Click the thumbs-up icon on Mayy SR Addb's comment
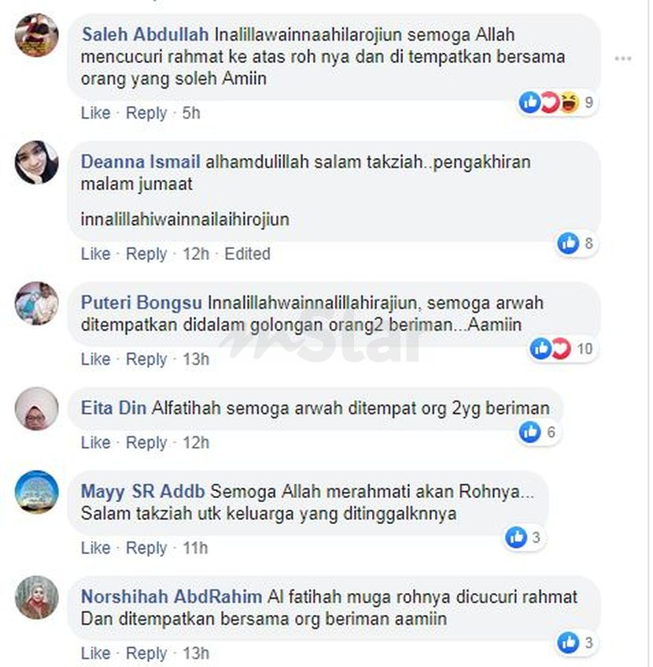This screenshot has height=667, width=653. 516,537
